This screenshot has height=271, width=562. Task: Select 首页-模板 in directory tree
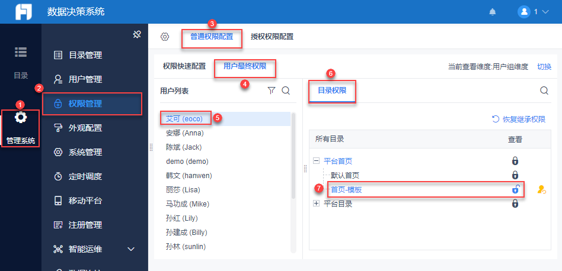346,190
